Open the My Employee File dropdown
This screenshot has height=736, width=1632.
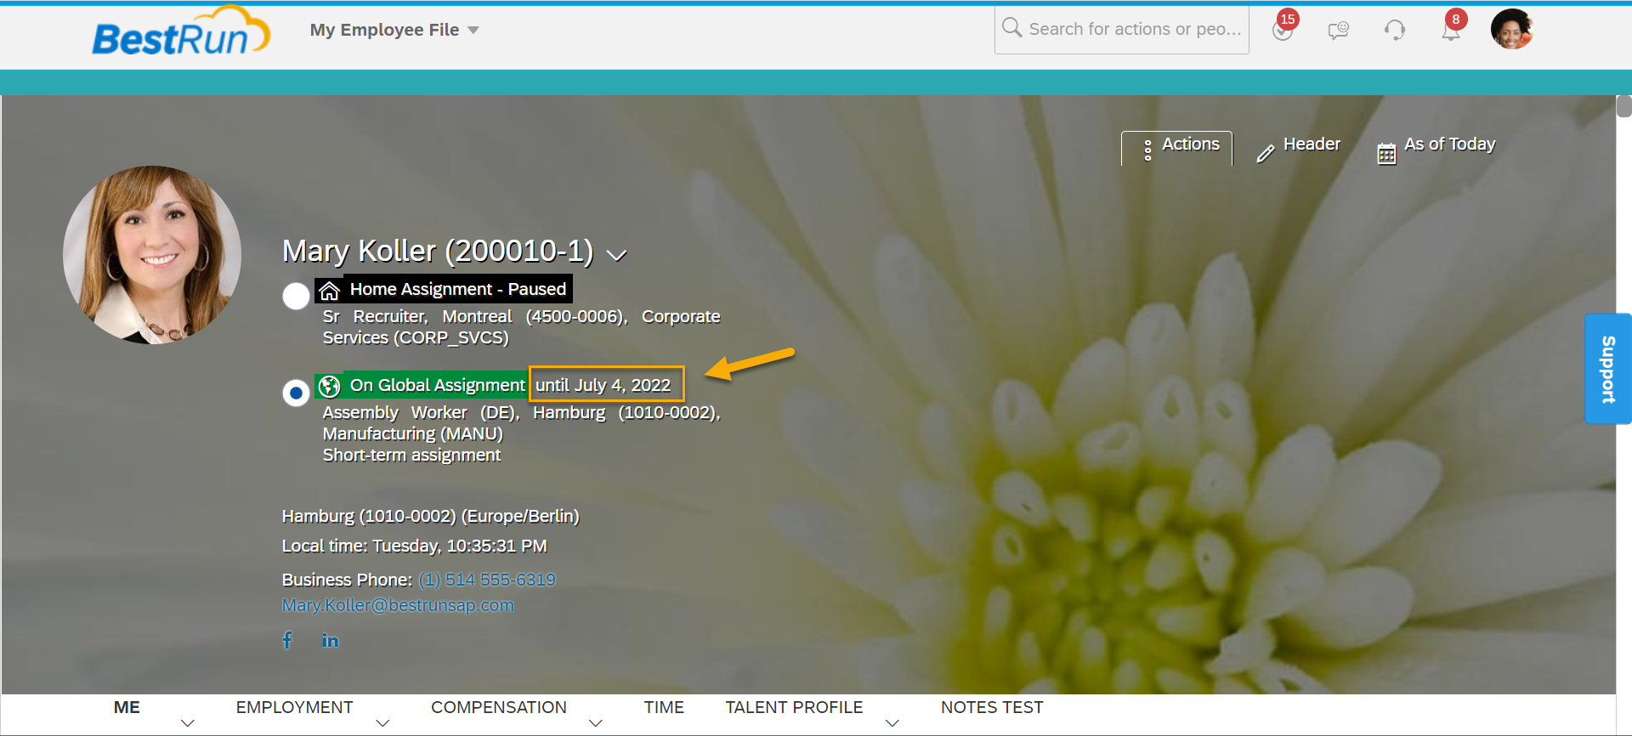(x=394, y=30)
